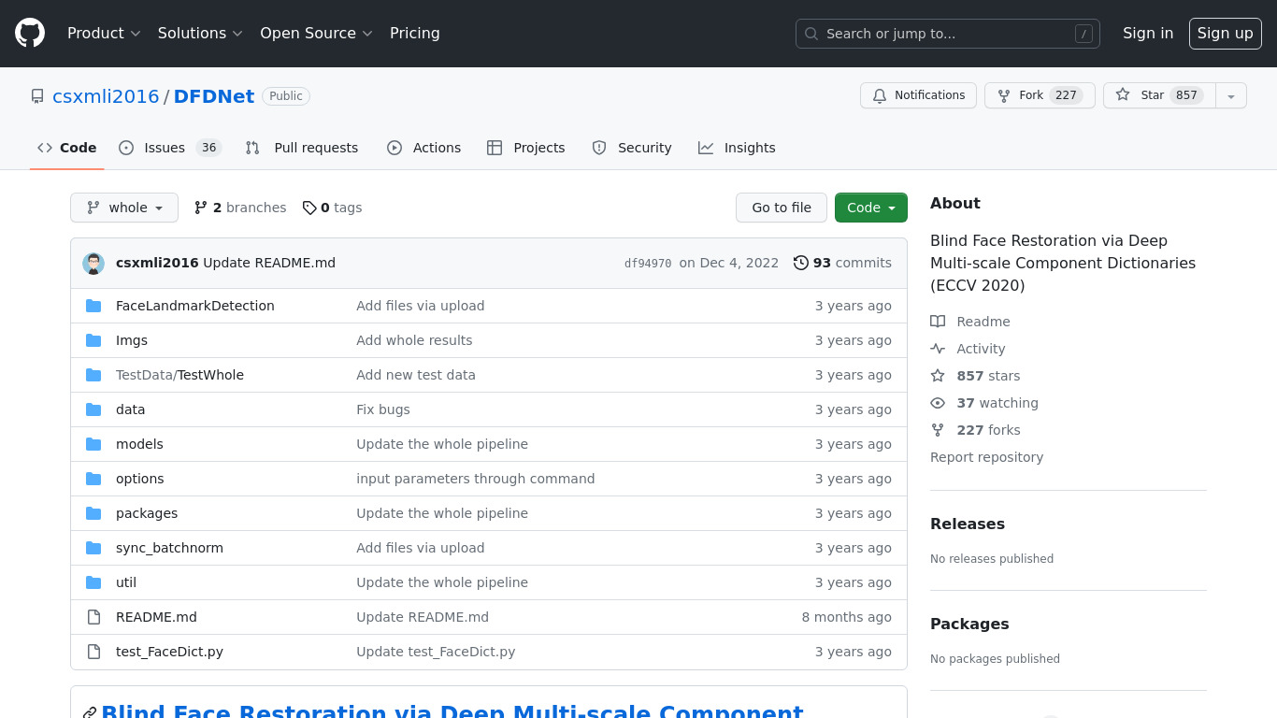Click the 'Fix bugs' commit message
1277x718 pixels.
(383, 409)
